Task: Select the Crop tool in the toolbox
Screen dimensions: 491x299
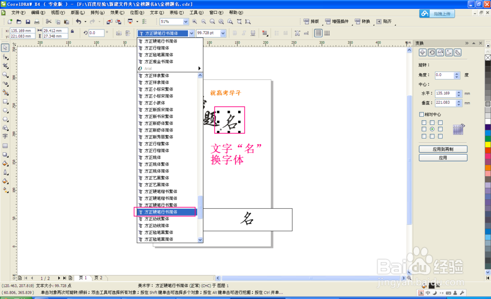Action: pos(5,66)
